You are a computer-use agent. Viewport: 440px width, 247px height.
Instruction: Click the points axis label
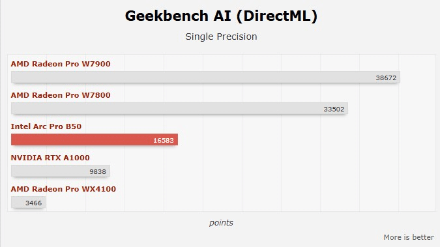click(221, 223)
